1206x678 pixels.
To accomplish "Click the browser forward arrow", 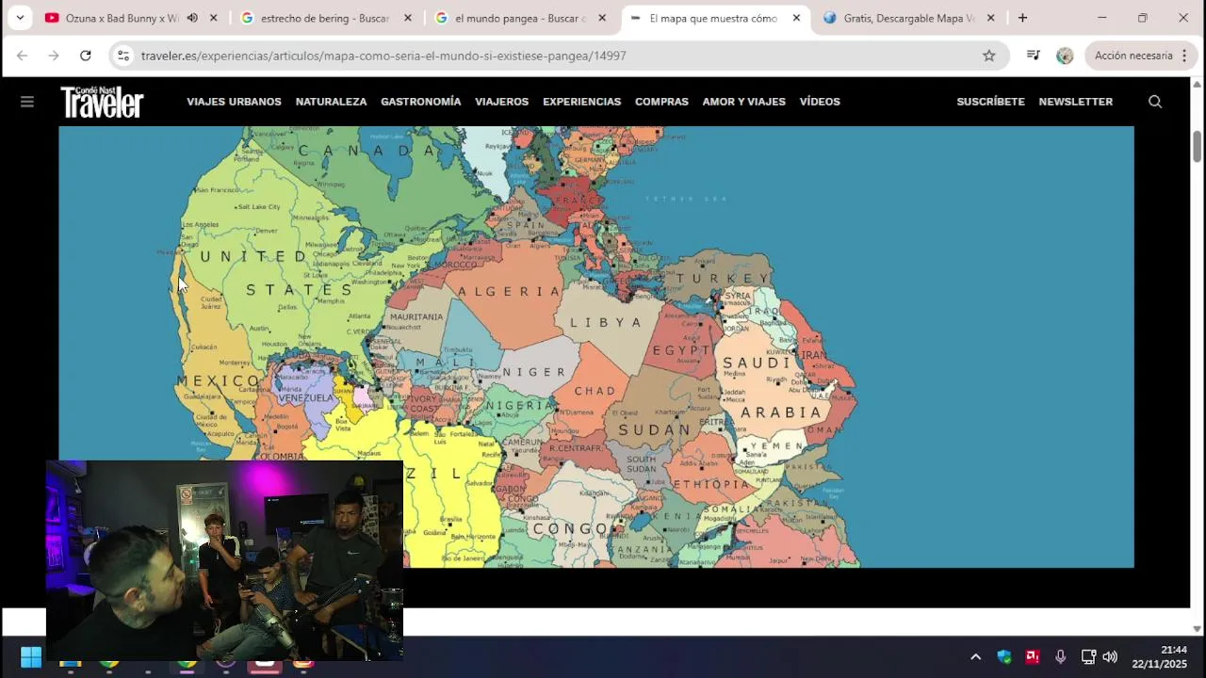I will [x=54, y=56].
